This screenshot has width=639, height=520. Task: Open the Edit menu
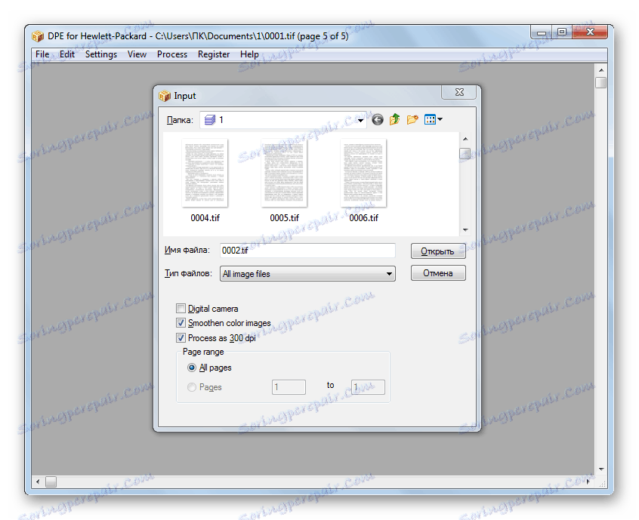(67, 54)
